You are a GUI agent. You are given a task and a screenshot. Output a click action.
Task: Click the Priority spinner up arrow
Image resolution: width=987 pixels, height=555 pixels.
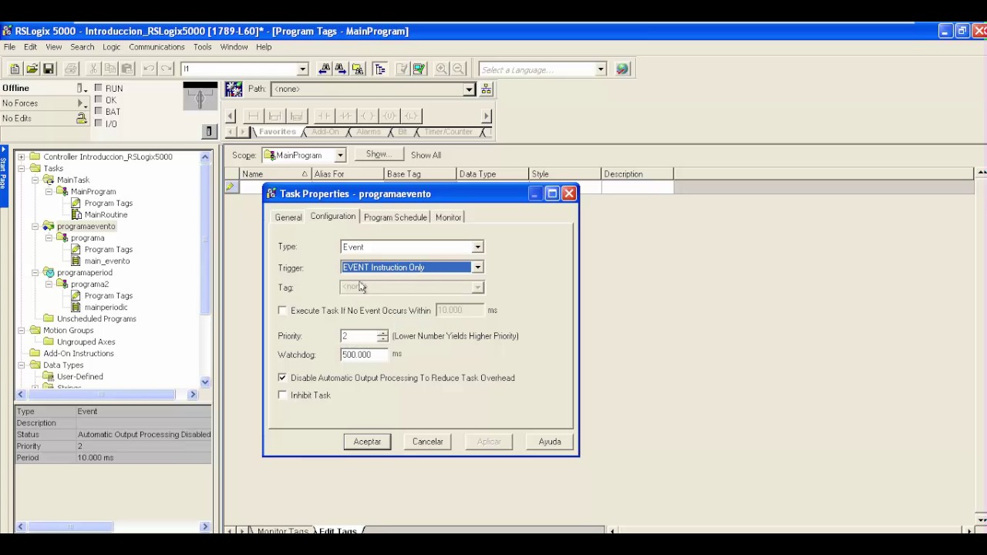coord(382,333)
